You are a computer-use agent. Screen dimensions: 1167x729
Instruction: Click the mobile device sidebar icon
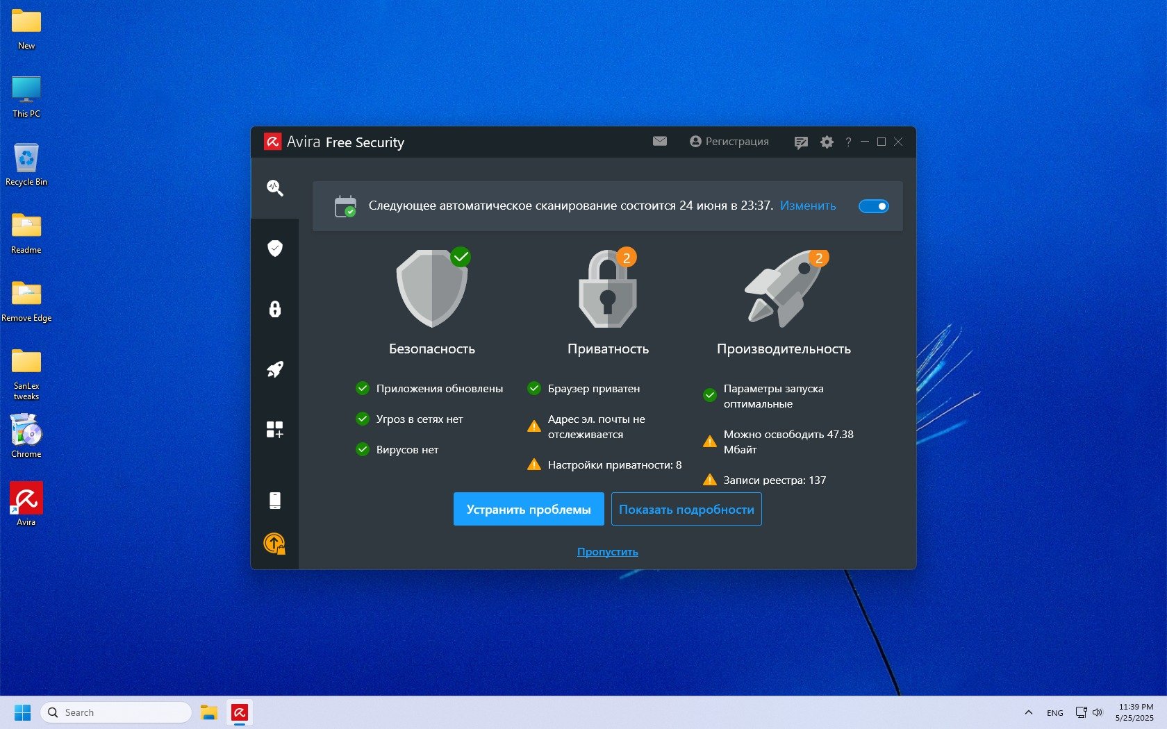pos(275,501)
